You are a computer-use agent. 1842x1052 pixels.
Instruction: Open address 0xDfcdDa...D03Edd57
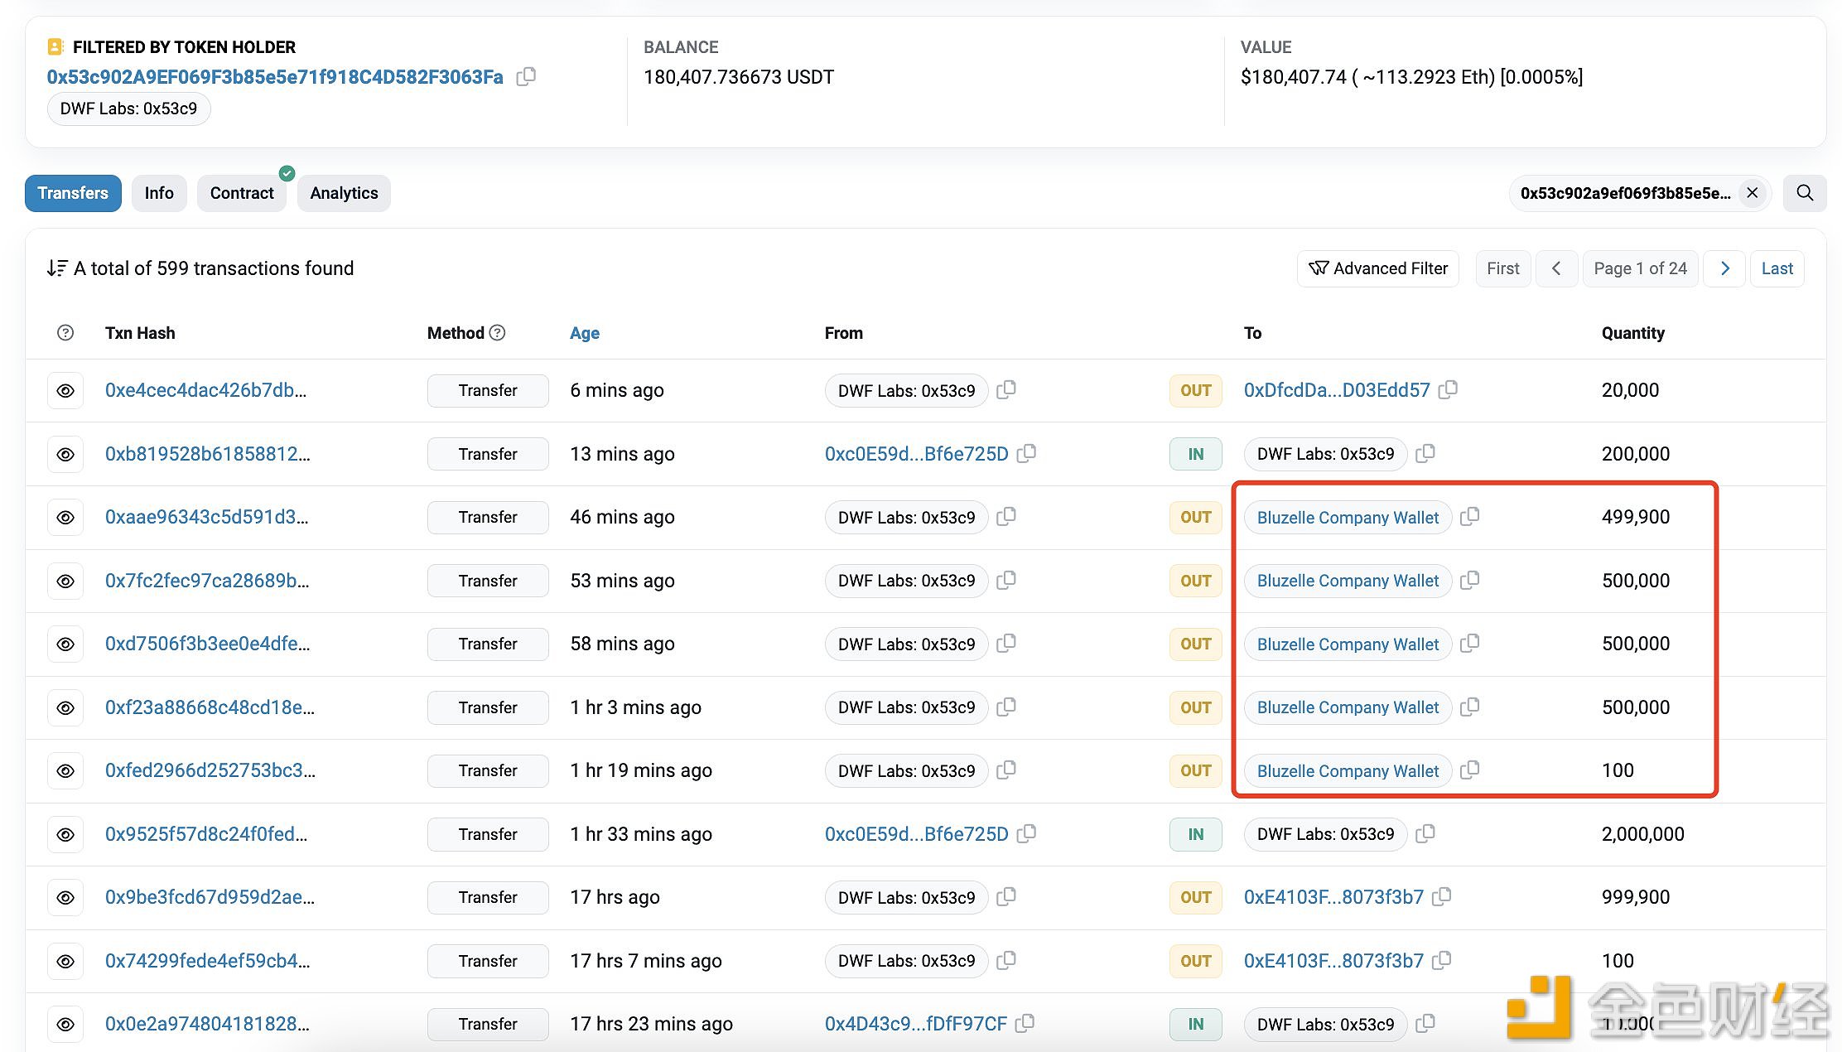[x=1337, y=390]
